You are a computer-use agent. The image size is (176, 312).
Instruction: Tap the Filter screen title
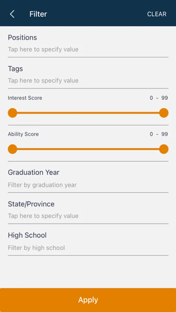click(x=38, y=14)
